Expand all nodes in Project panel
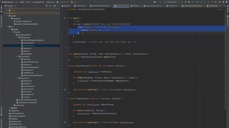This screenshot has height=128, width=229. tap(47, 6)
